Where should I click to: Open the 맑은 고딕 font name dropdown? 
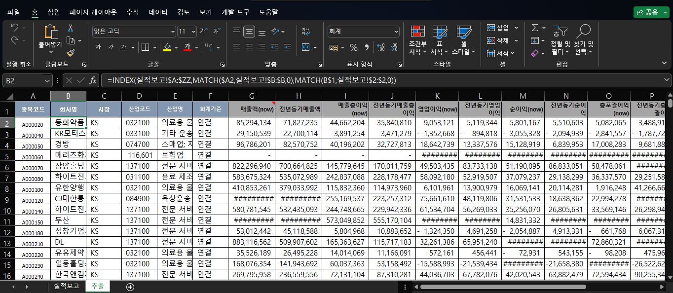point(172,31)
